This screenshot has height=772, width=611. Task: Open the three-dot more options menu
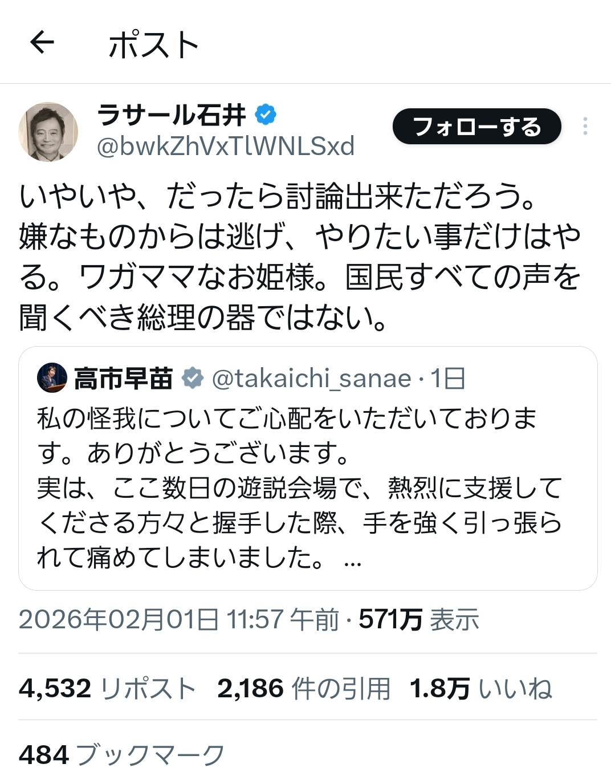pyautogui.click(x=585, y=127)
